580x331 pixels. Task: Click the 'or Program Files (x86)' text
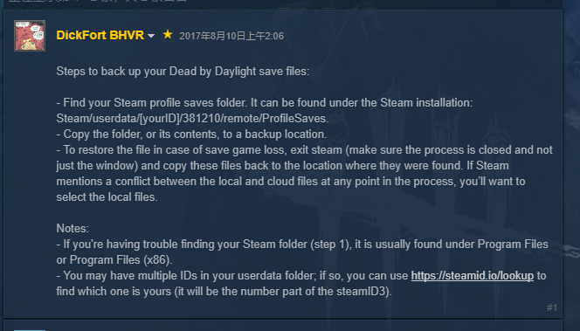[x=114, y=260]
